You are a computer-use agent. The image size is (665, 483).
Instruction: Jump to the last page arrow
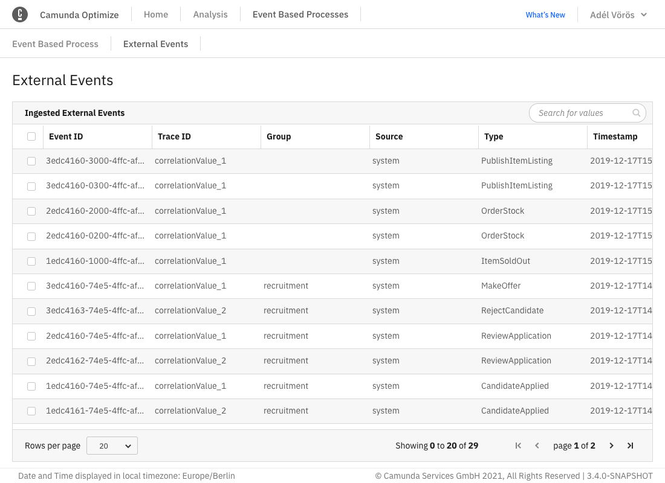coord(630,446)
